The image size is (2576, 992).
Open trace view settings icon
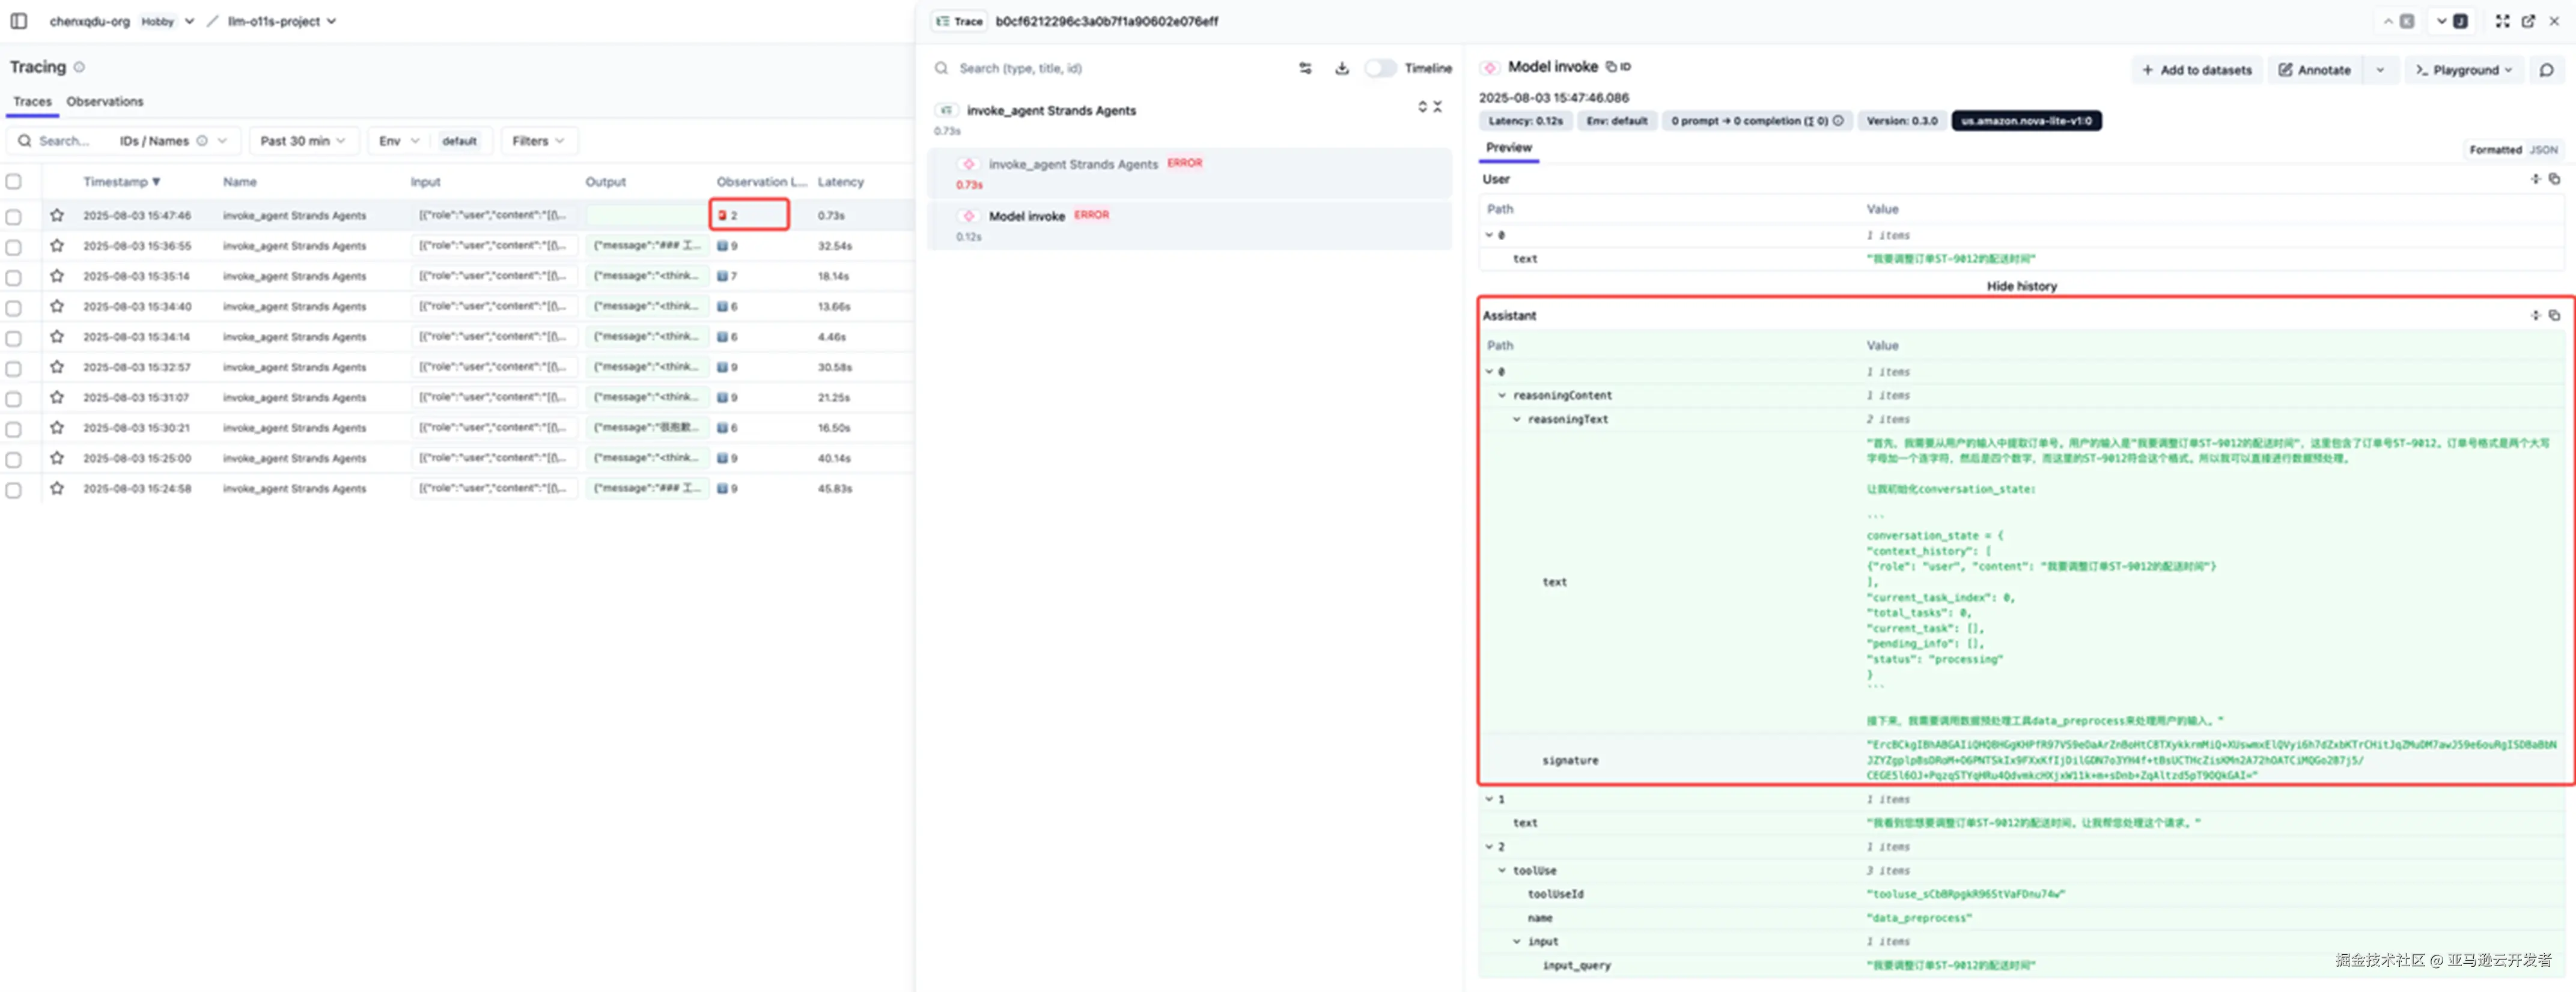tap(1305, 68)
